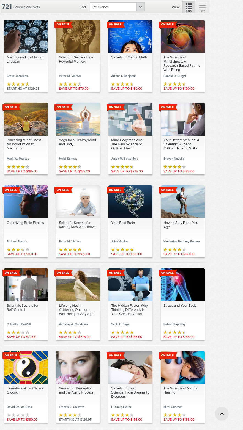Open The Science of Natural Healing title
This screenshot has height=430, width=243.
pos(181,390)
